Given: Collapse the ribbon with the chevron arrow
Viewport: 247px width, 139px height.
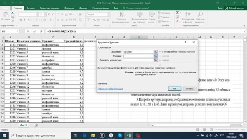Looking at the screenshot, I should point(244,25).
